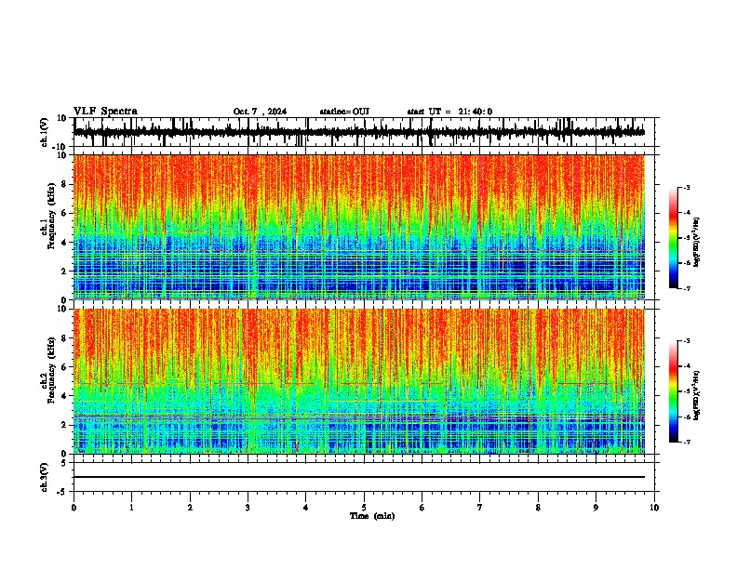
Task: Click the ch.2 spectrogram panel
Action: tap(359, 381)
